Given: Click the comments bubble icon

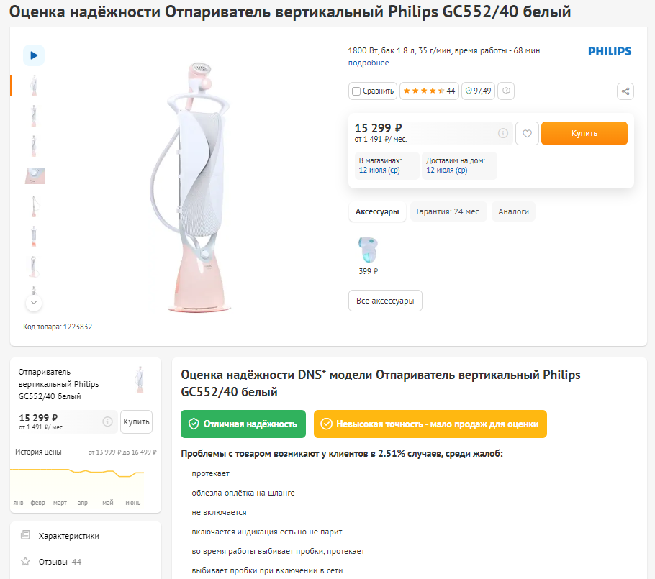Looking at the screenshot, I should pos(506,91).
